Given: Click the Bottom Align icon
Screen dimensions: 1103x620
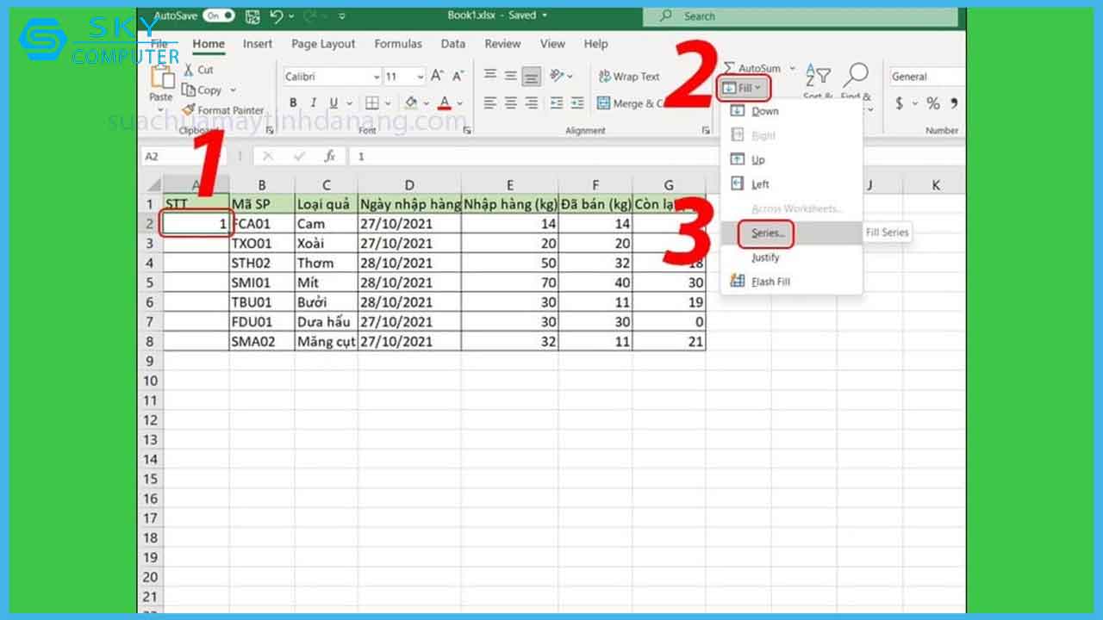Looking at the screenshot, I should 532,76.
